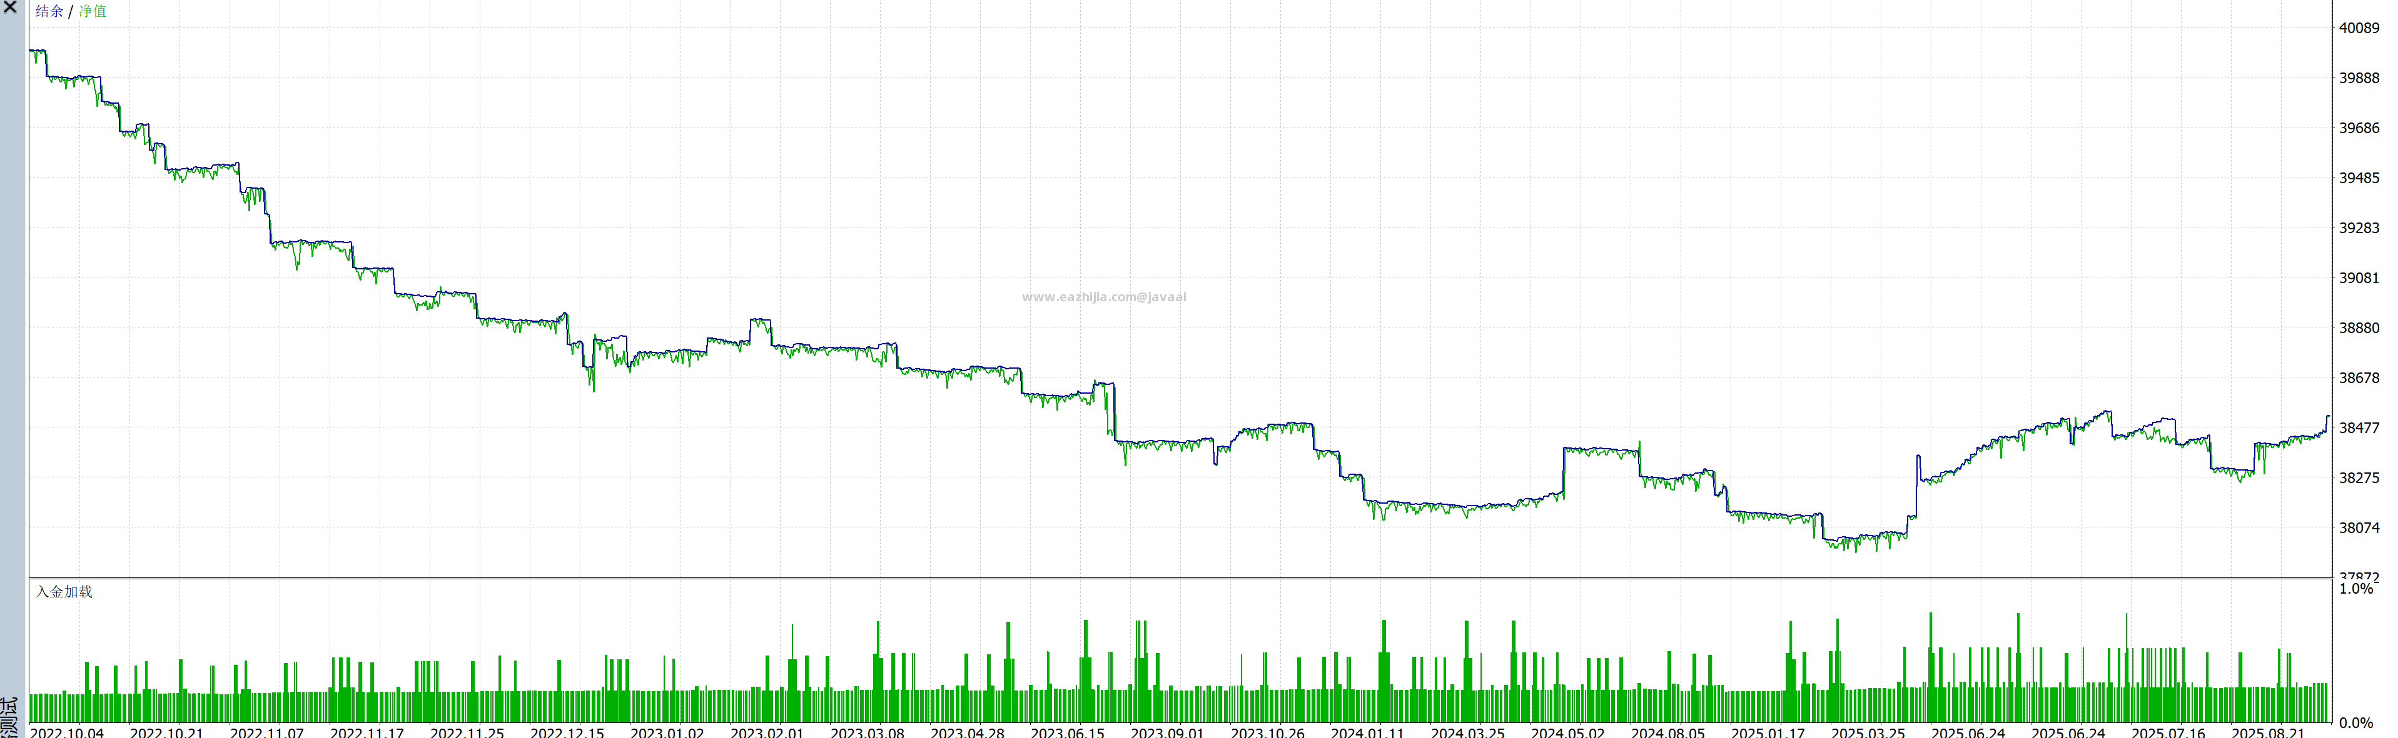Click the 1.0% label on the load axis
2398x738 pixels.
coord(2355,589)
